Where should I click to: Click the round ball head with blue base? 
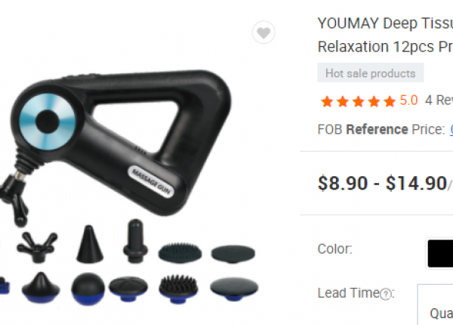(88, 289)
